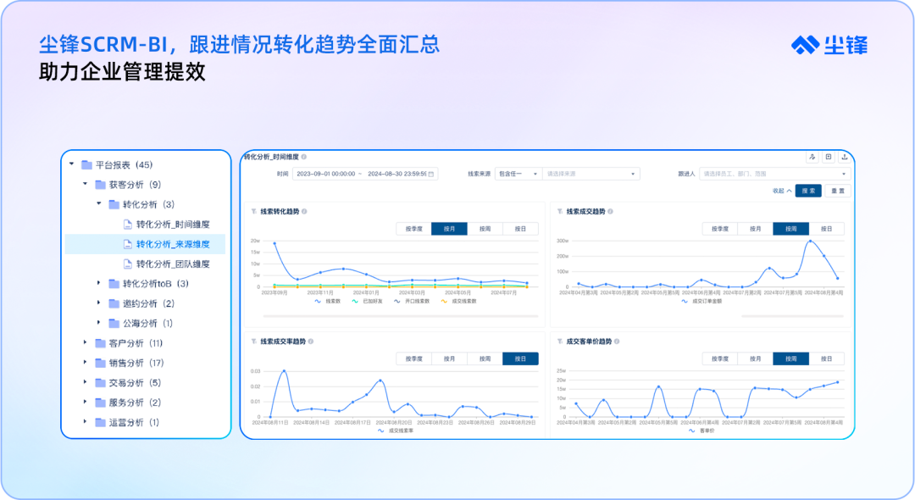The height and width of the screenshot is (500, 915).
Task: Toggle the 成交线索数 legend marker
Action: tap(444, 302)
